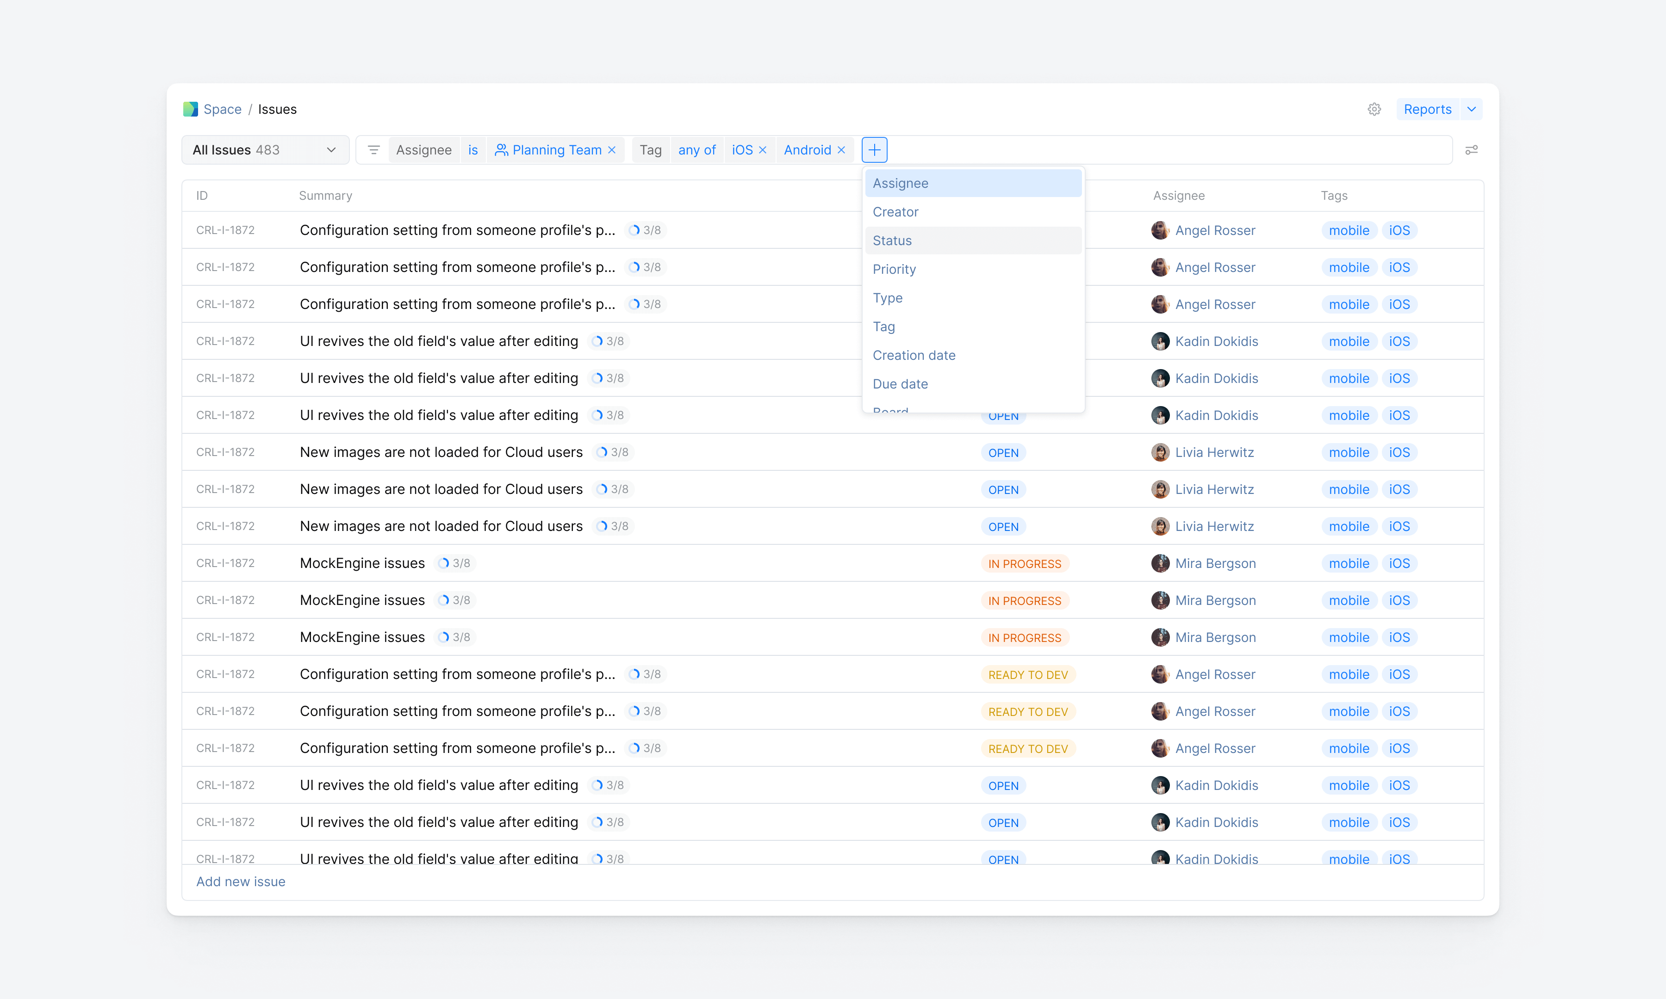The image size is (1666, 999).
Task: Select Creation date from the filter menu
Action: pos(914,355)
